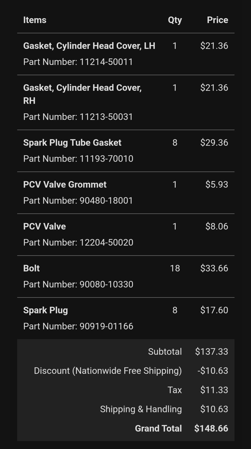
Task: Click part number 90480-18001
Action: point(106,200)
